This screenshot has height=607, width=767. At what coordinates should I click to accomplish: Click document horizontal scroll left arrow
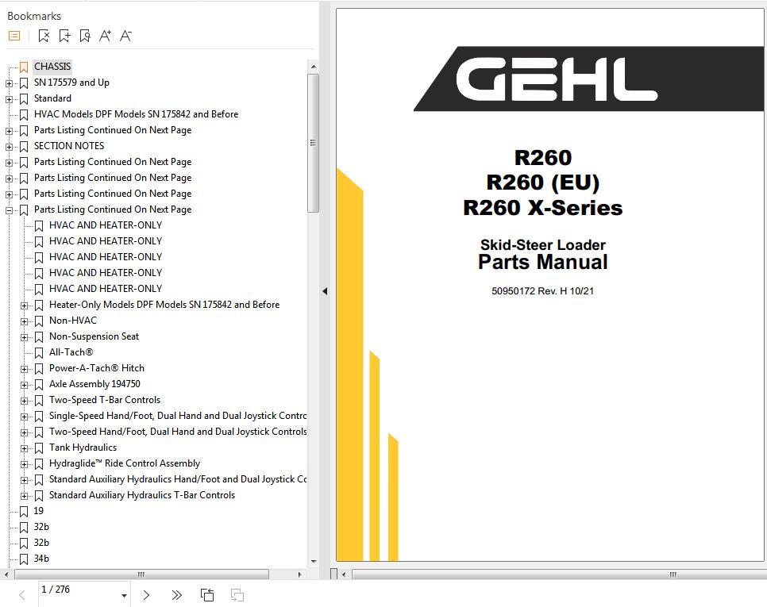click(343, 574)
